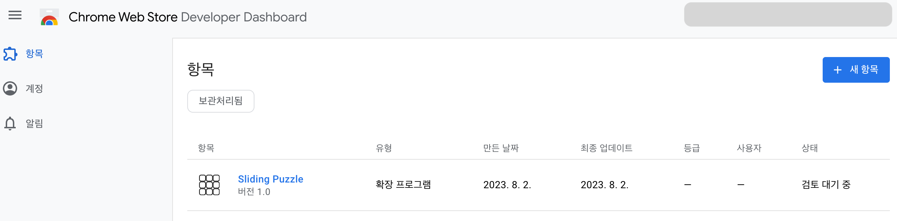Open 항목 in the sidebar
The width and height of the screenshot is (897, 221).
34,54
